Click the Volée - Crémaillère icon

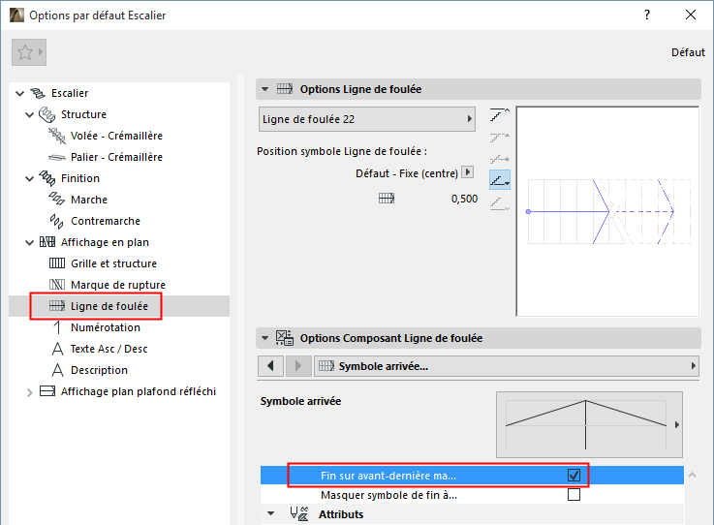57,136
